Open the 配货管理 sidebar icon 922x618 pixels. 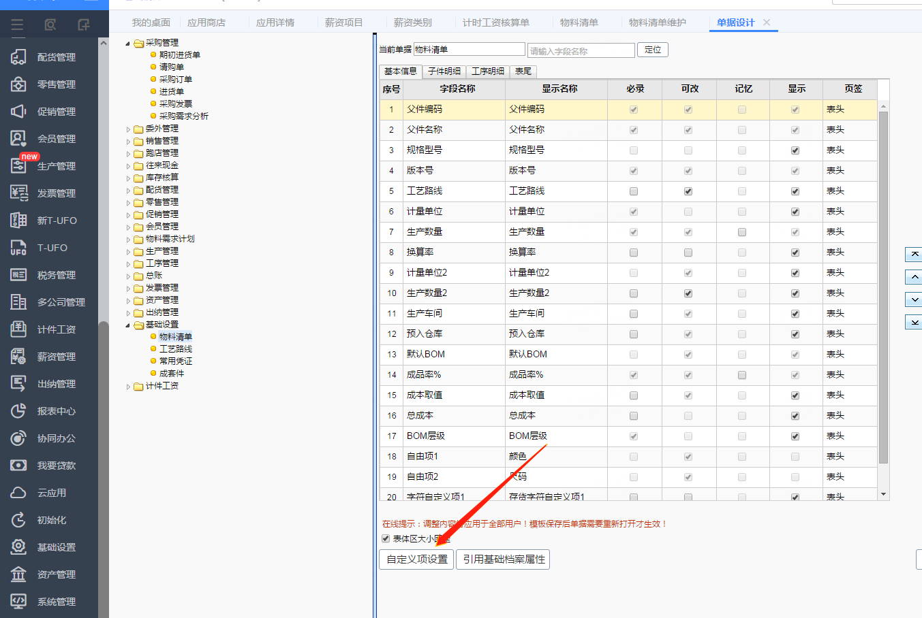18,57
